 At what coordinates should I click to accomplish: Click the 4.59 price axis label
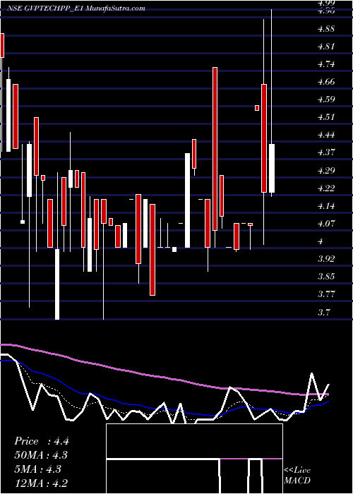[325, 100]
